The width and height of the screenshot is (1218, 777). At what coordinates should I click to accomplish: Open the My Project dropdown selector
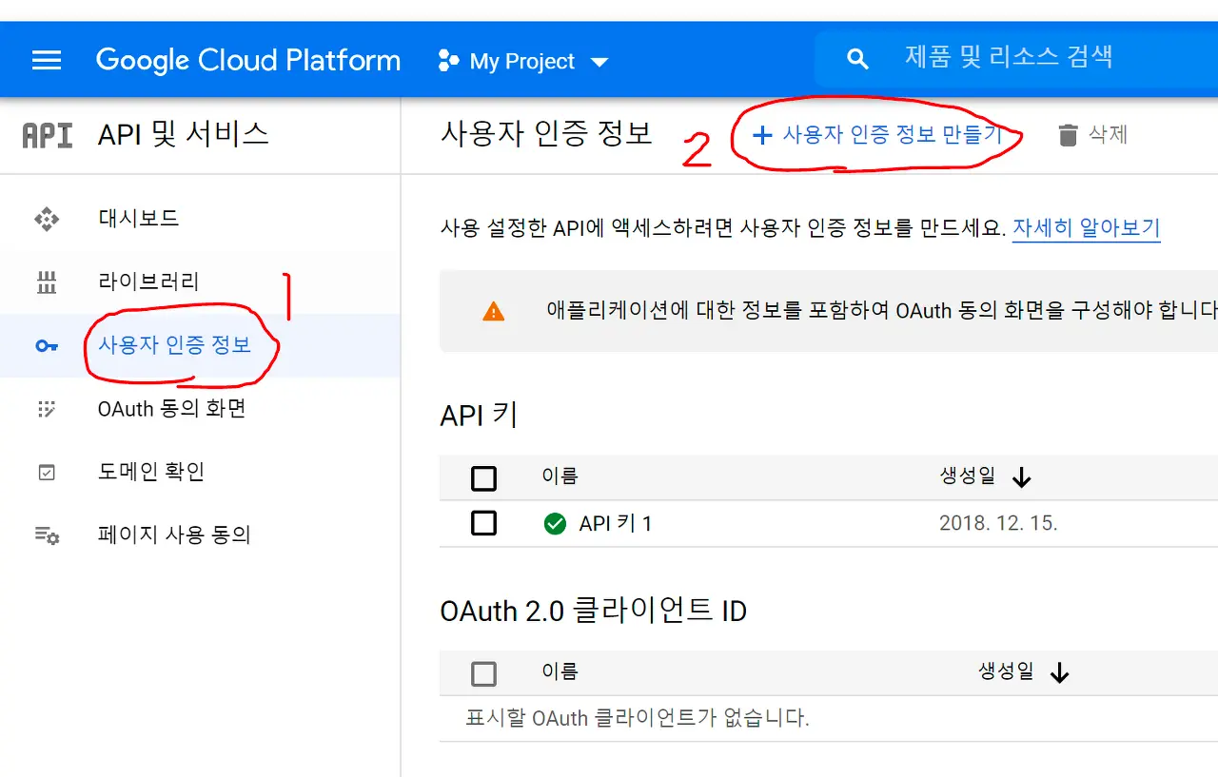(x=522, y=62)
